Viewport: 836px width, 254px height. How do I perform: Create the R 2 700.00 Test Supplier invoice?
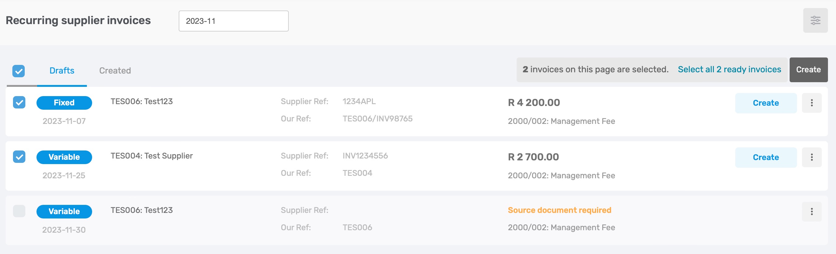765,157
